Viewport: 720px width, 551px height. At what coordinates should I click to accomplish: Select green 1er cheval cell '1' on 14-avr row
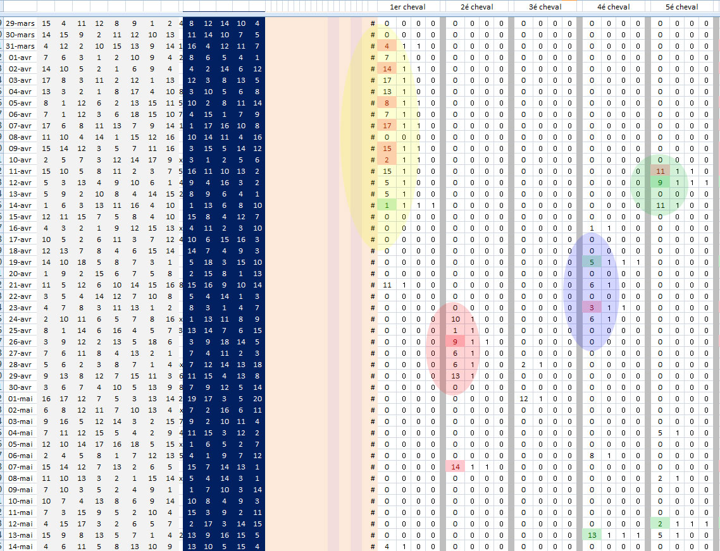(387, 205)
